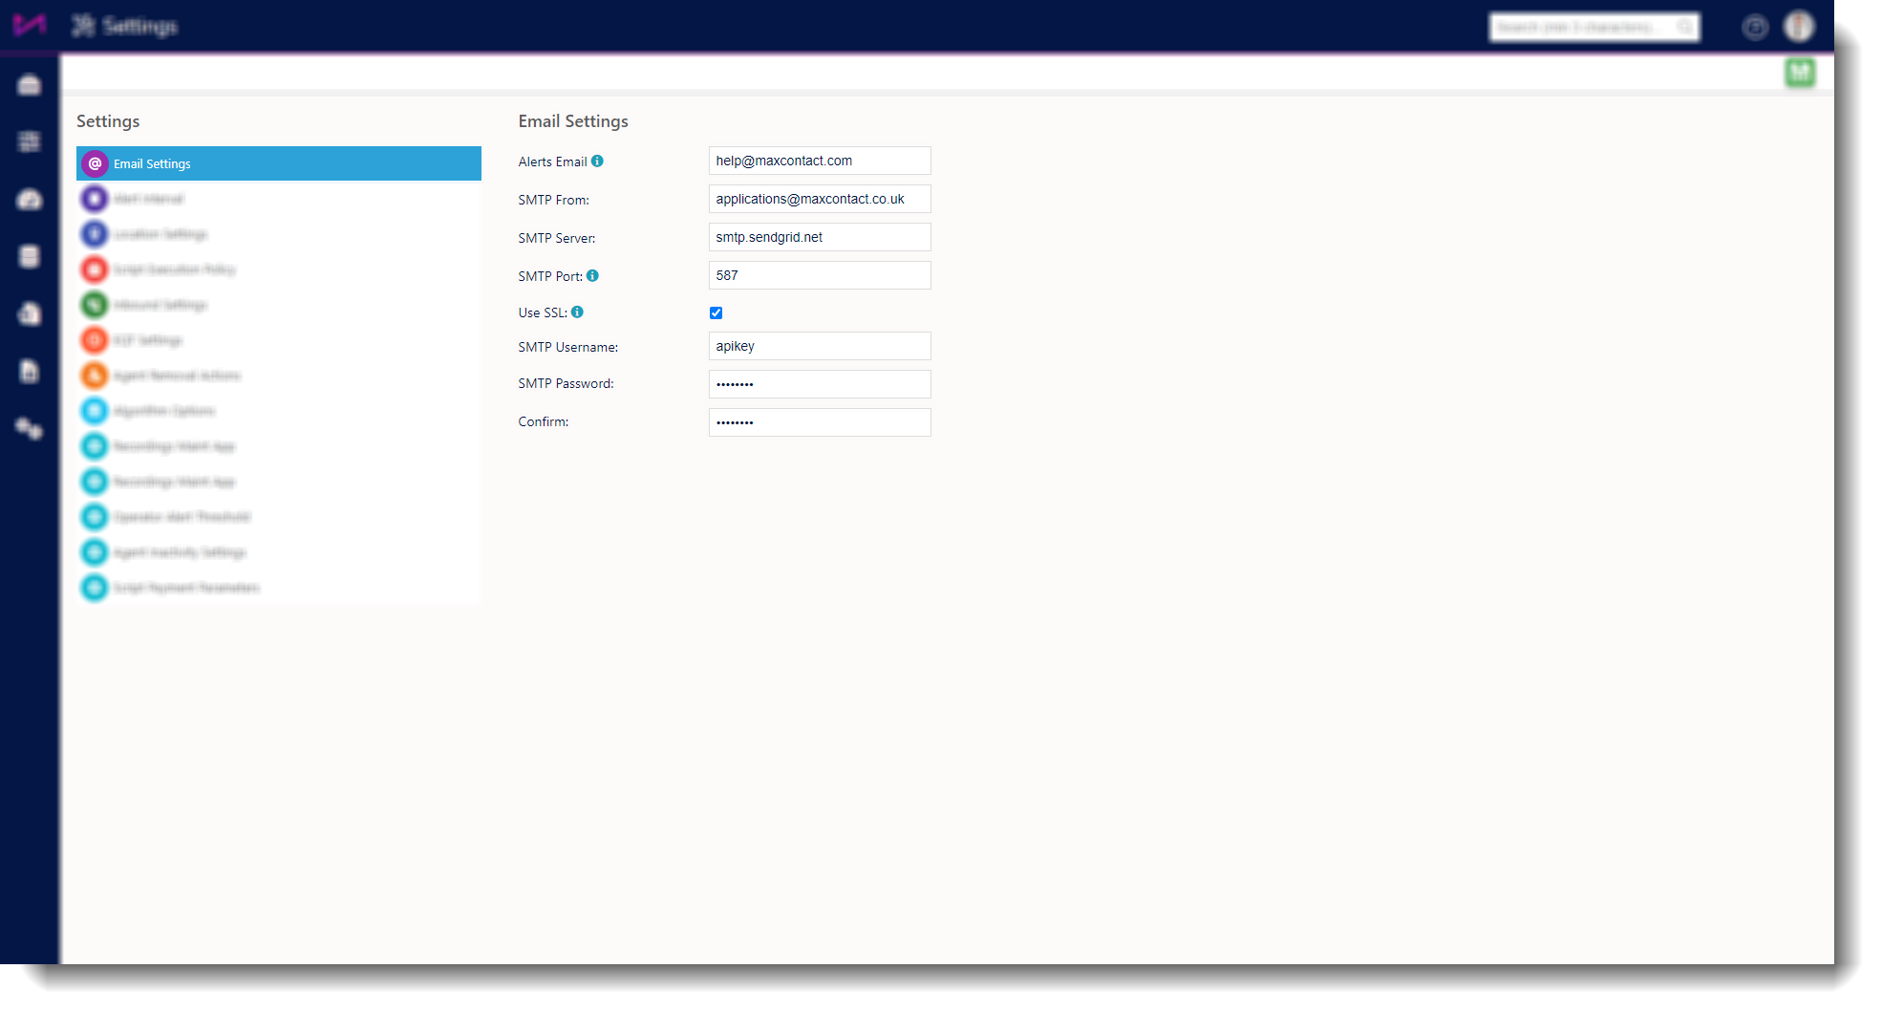Open the document report icon in left navigation
1882x1012 pixels.
pos(30,371)
